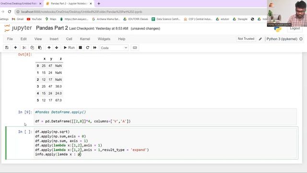Image resolution: width=307 pixels, height=173 pixels.
Task: Close the Pandas Part 2 tab
Action: [91, 3]
